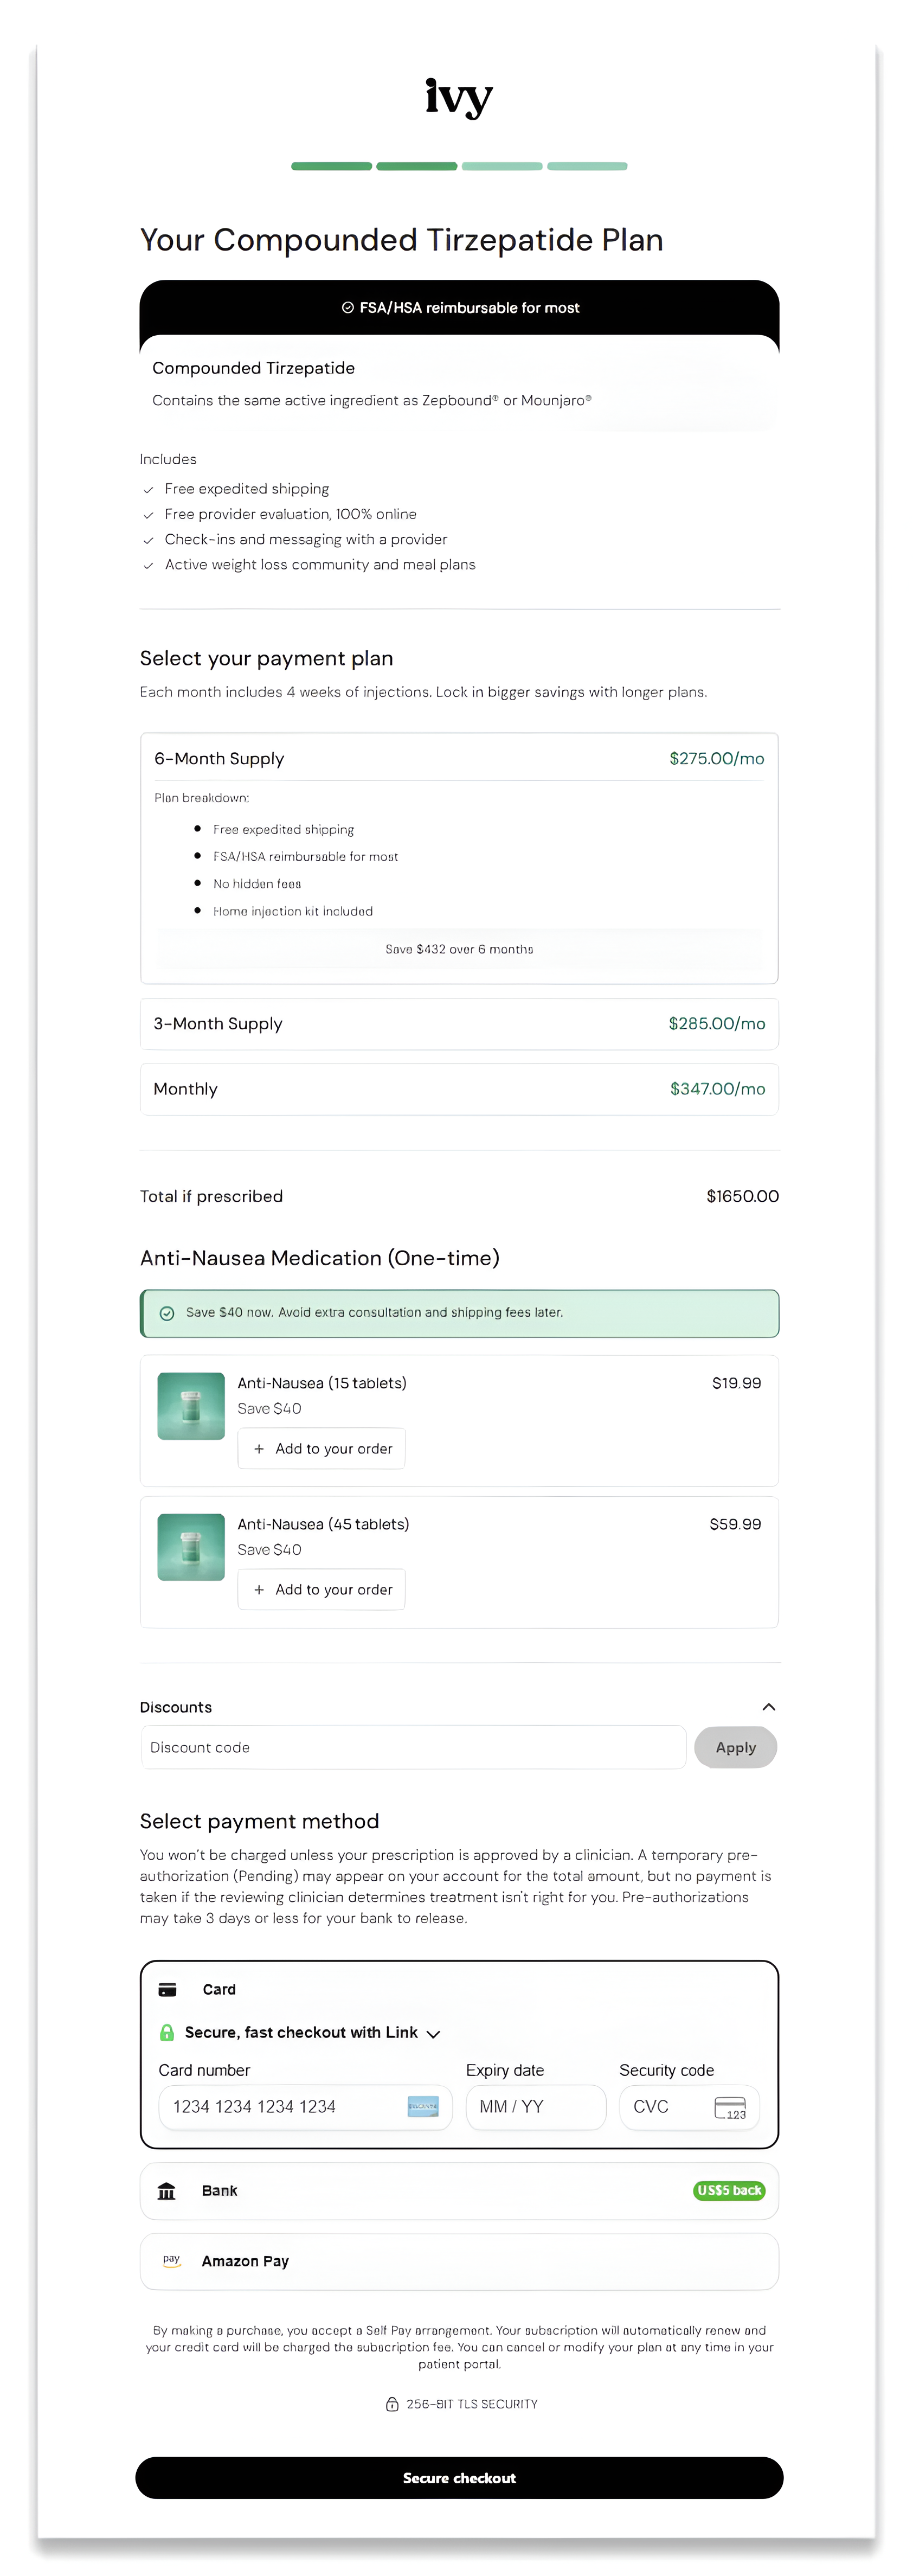Image resolution: width=913 pixels, height=2576 pixels.
Task: Switch to the Bank payment method
Action: 458,2190
